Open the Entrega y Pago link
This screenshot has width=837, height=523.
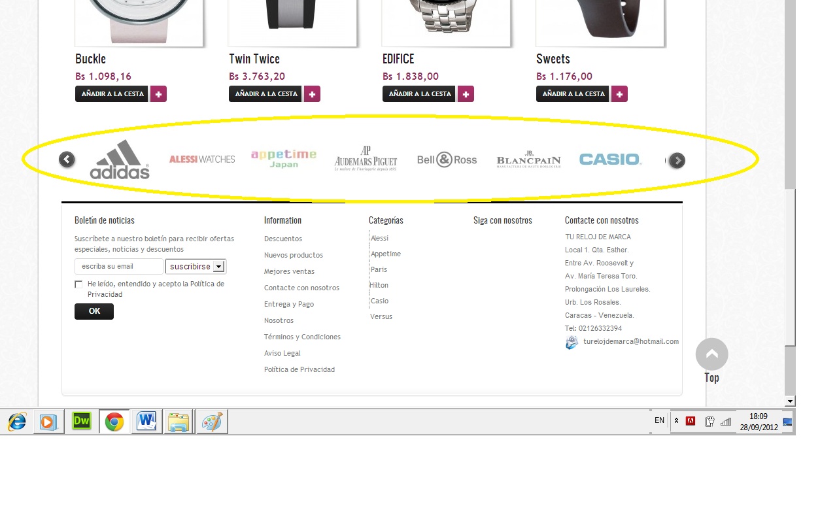click(289, 304)
